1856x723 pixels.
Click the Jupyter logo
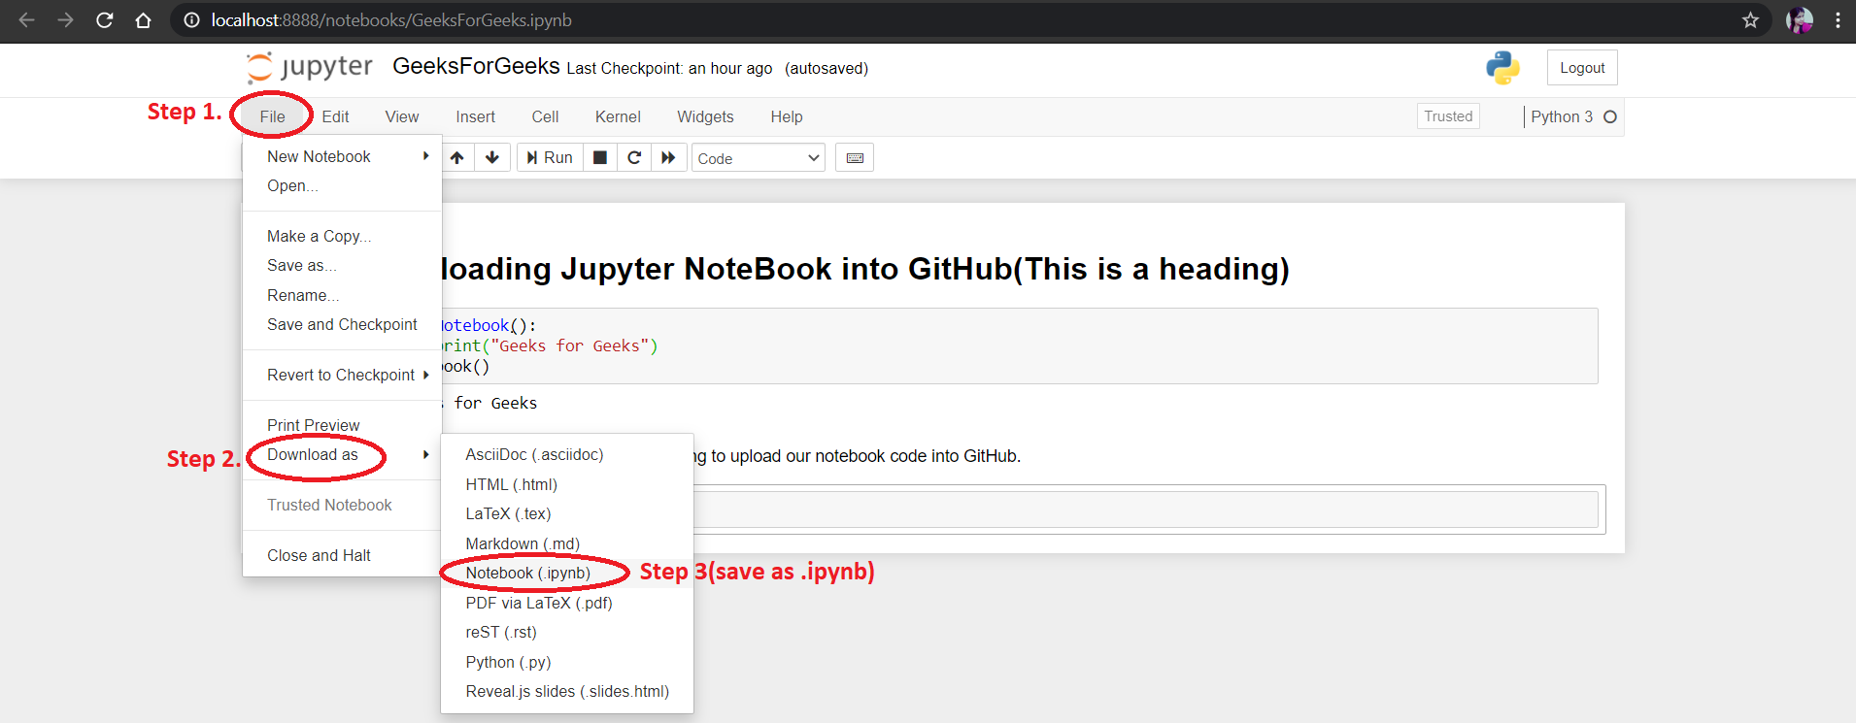[x=310, y=67]
